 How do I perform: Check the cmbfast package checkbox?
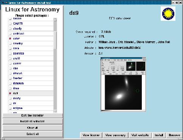pyautogui.click(x=10, y=34)
